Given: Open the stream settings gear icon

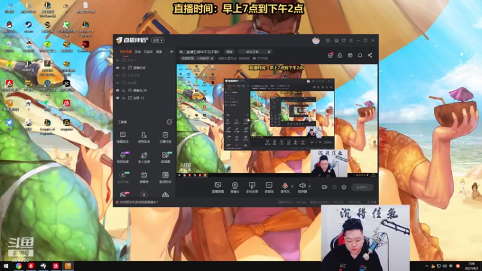Looking at the screenshot, I should pyautogui.click(x=344, y=187).
